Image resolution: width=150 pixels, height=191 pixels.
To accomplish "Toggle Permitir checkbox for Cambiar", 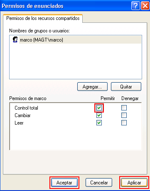I will coord(99,115).
